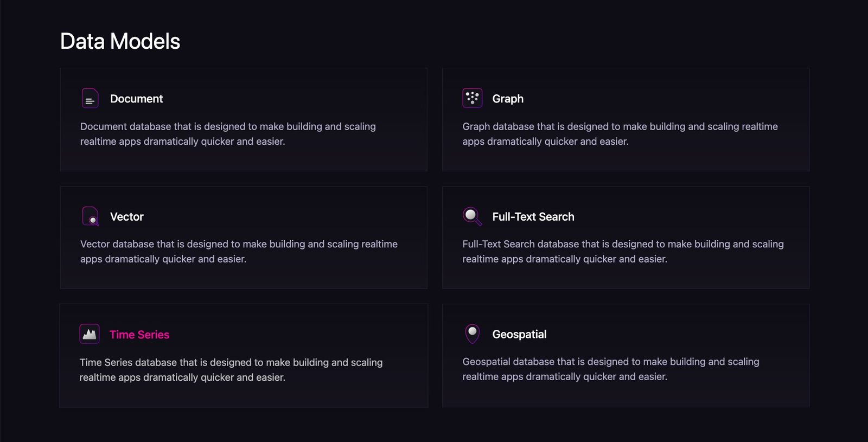Click the Document file icon
Viewport: 868px width, 442px height.
90,98
